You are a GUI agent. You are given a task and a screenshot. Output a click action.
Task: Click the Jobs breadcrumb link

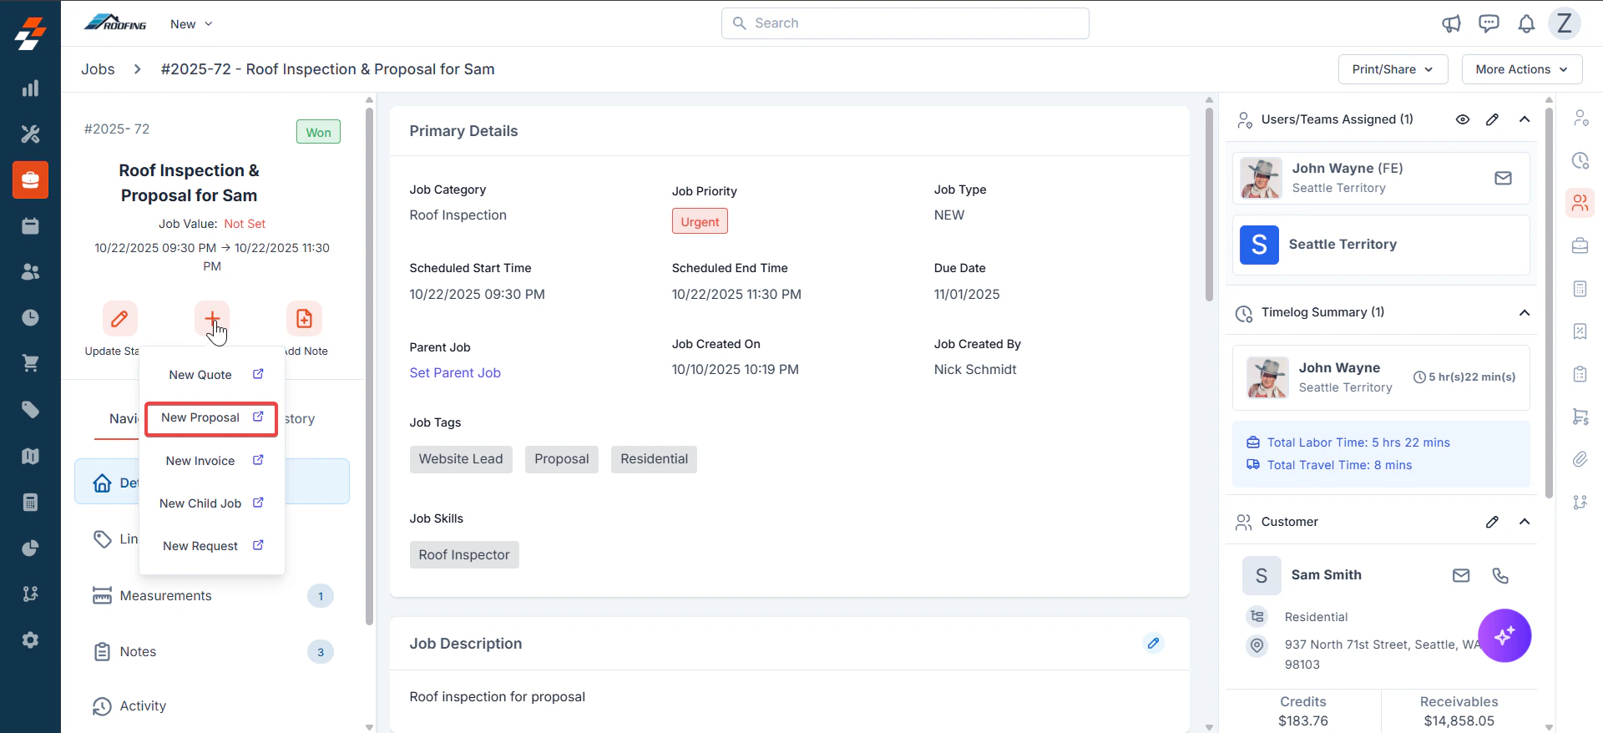[x=98, y=69]
